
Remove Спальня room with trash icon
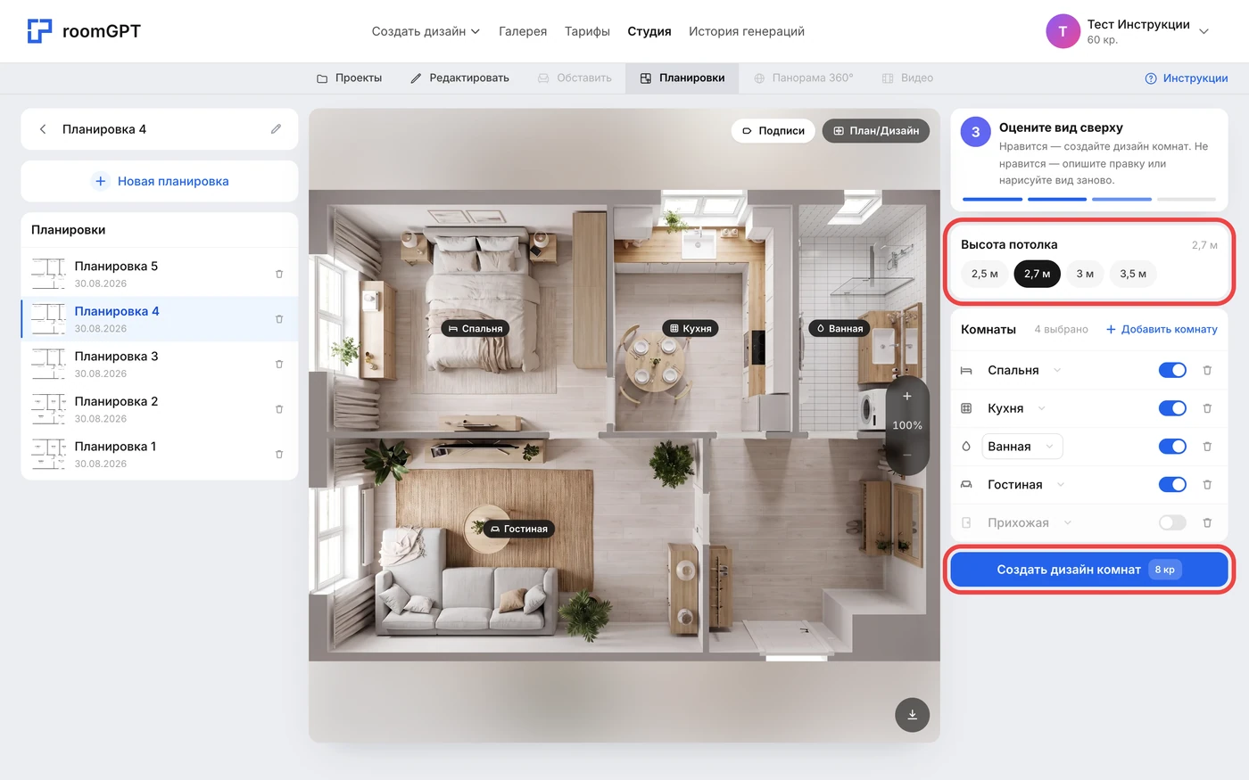1207,370
